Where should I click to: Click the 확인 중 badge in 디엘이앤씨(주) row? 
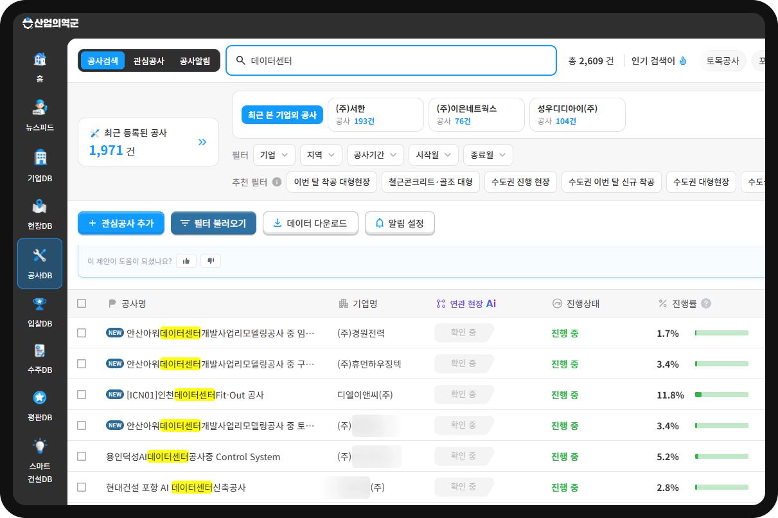pos(464,394)
